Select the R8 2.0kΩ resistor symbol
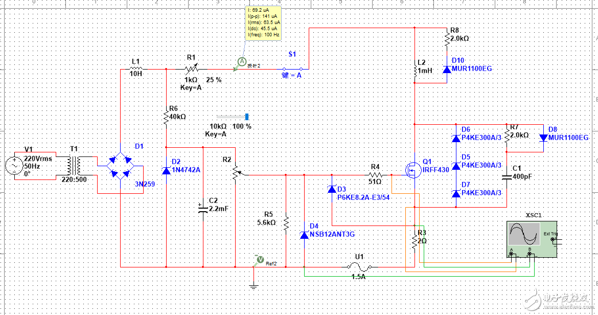This screenshot has height=315, width=598. click(x=447, y=38)
